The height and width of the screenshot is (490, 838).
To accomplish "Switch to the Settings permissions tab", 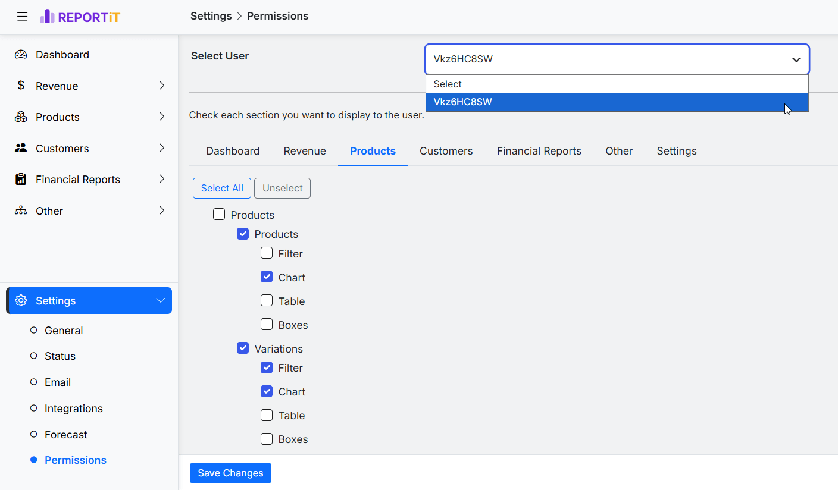I will tap(677, 151).
